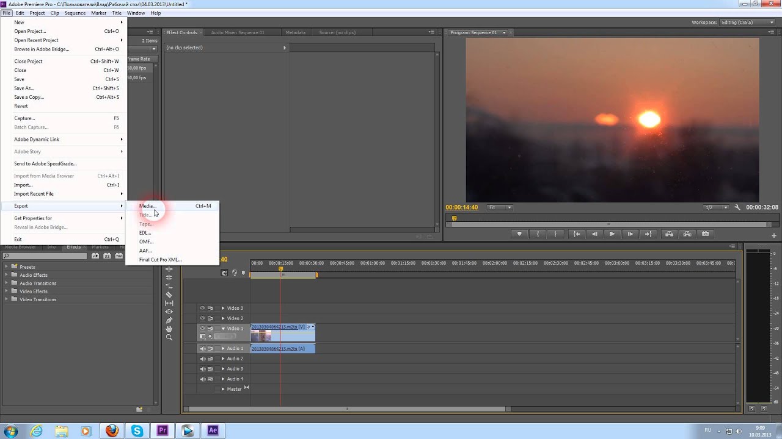Toggle the timeline Snap magnet icon
782x439 pixels.
pyautogui.click(x=224, y=273)
